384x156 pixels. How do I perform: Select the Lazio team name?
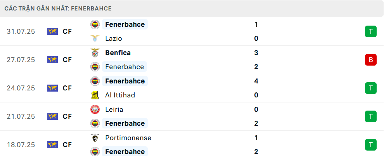[114, 38]
